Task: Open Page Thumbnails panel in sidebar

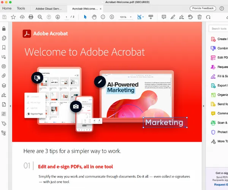Action: (4, 38)
